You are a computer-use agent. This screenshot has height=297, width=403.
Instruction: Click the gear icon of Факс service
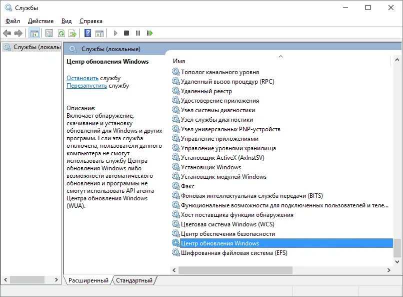point(175,186)
